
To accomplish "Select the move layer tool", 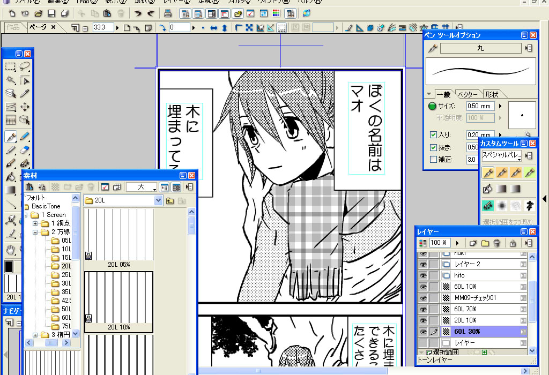I will 25,107.
